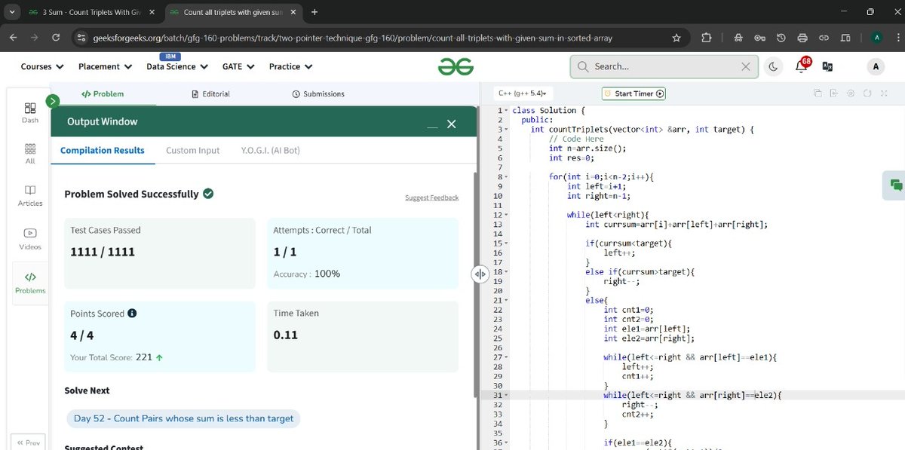
Task: Select the Y.O.G.I. (AI Bot) tab
Action: (271, 150)
